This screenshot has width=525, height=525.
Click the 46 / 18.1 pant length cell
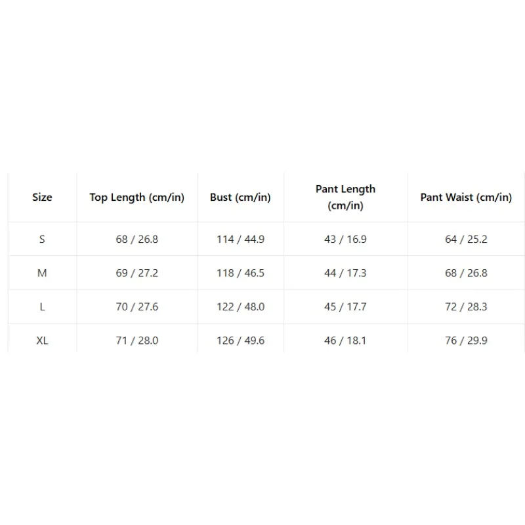[x=346, y=341]
